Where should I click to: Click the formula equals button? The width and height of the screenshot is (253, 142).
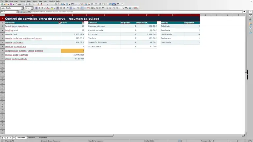[x=29, y=12]
